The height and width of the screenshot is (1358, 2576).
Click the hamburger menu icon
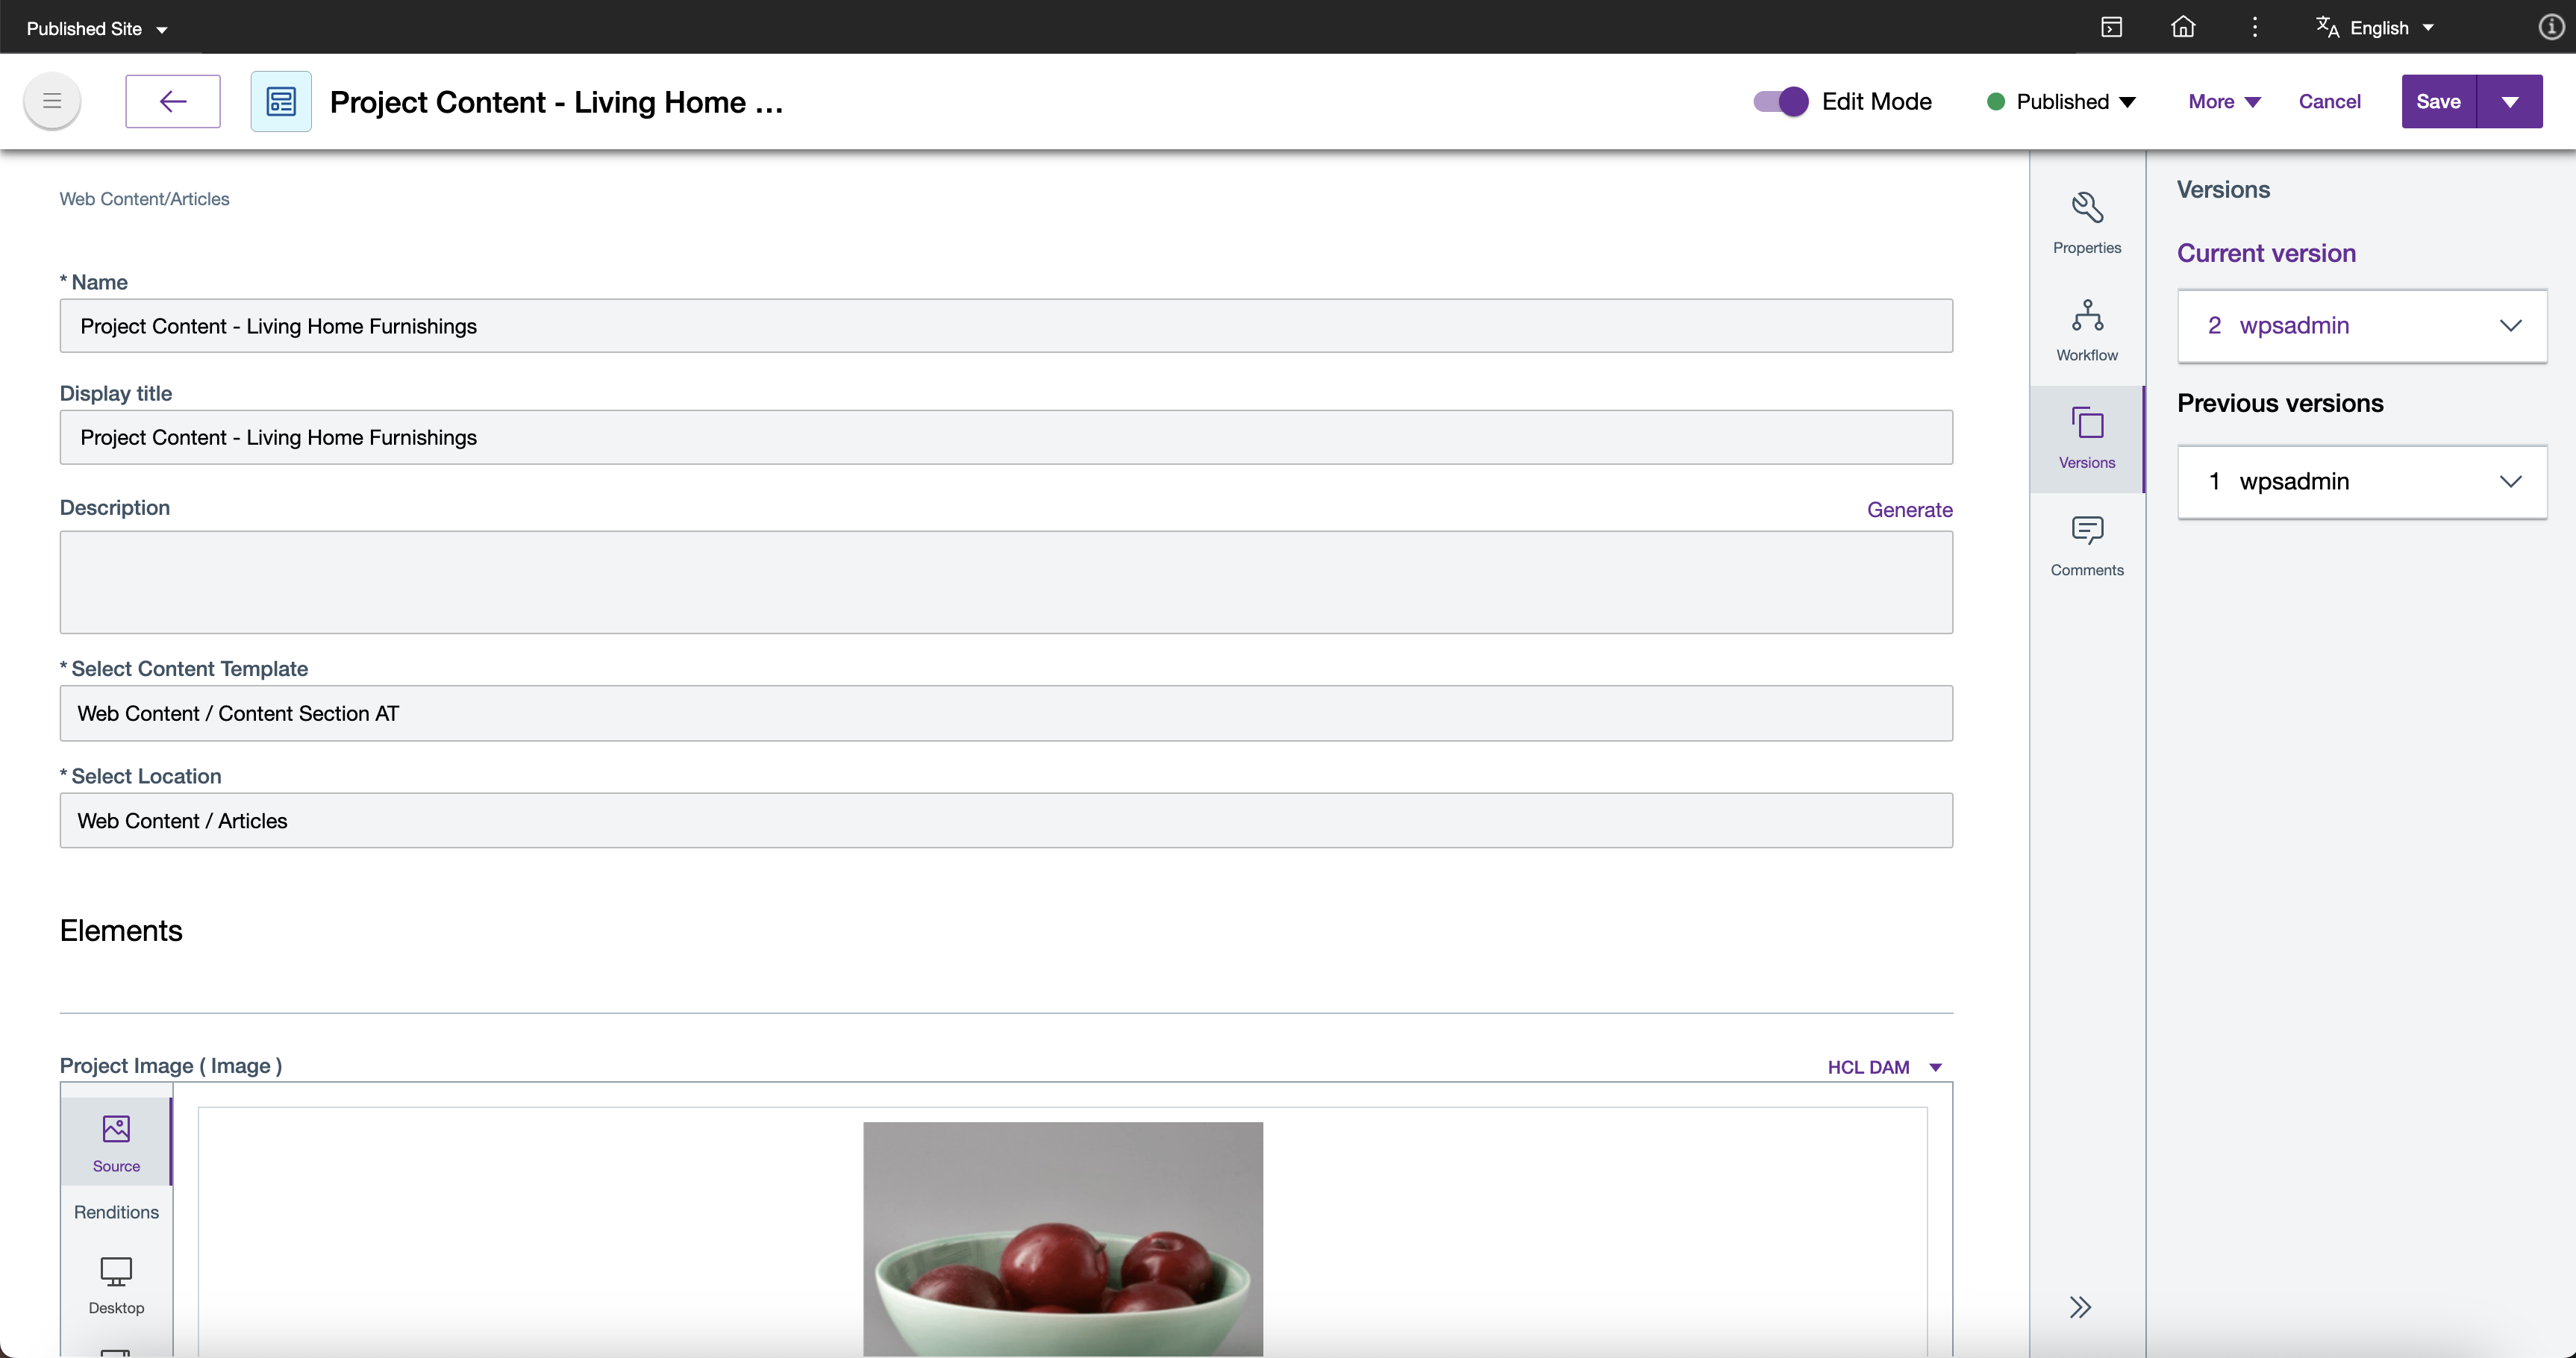coord(52,101)
